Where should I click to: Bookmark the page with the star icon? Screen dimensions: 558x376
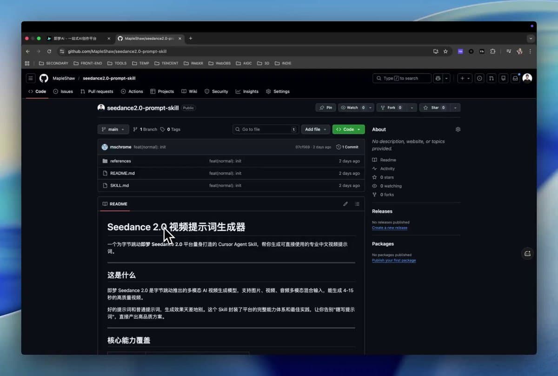445,51
